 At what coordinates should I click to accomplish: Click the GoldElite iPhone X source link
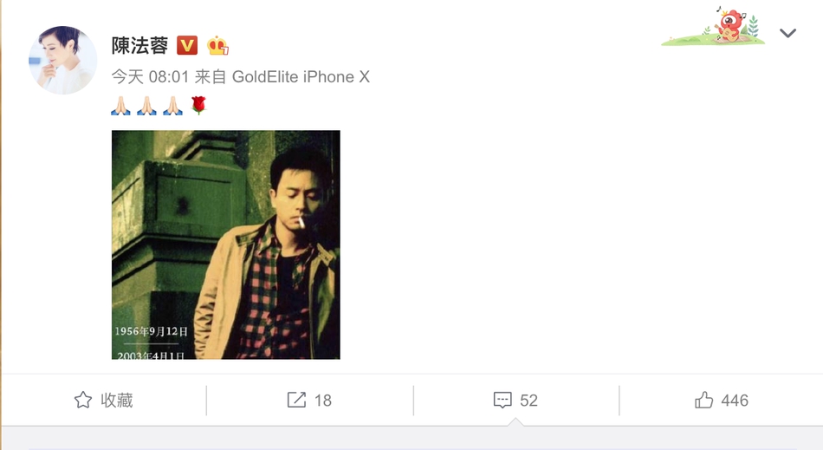[301, 76]
